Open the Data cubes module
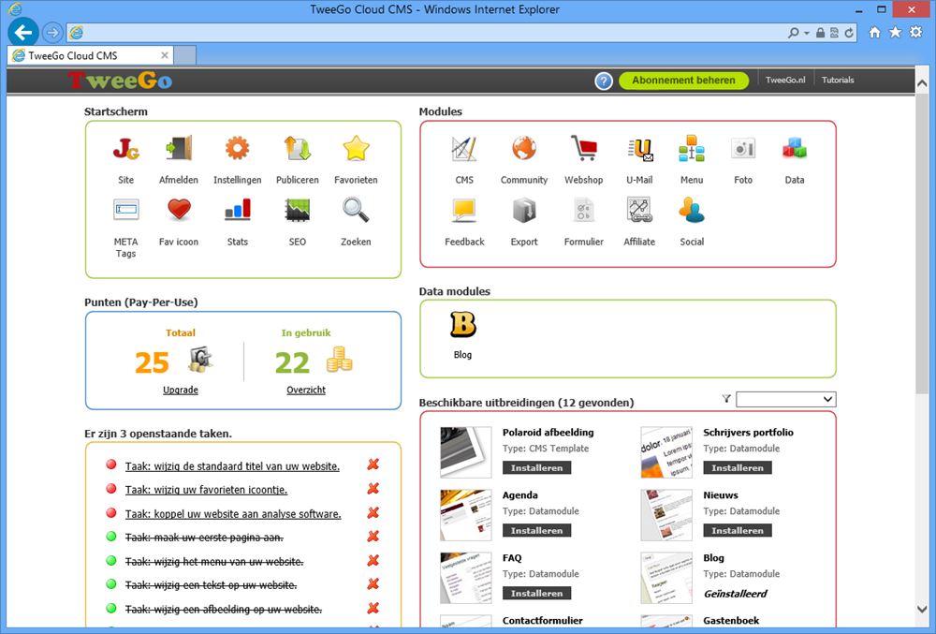 [x=795, y=148]
